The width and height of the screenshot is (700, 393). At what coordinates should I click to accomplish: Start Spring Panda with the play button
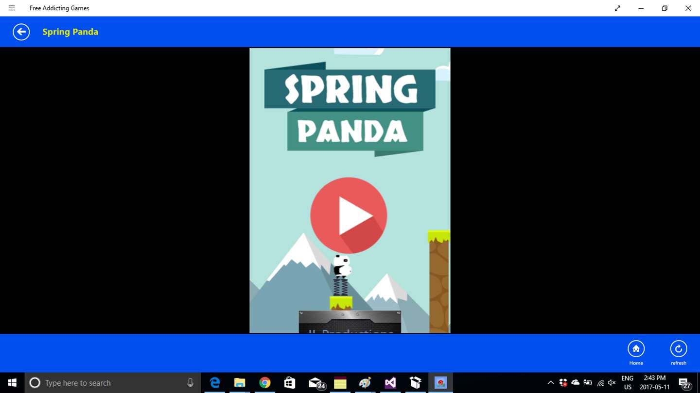coord(349,215)
